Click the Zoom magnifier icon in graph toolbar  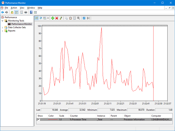[78, 18]
